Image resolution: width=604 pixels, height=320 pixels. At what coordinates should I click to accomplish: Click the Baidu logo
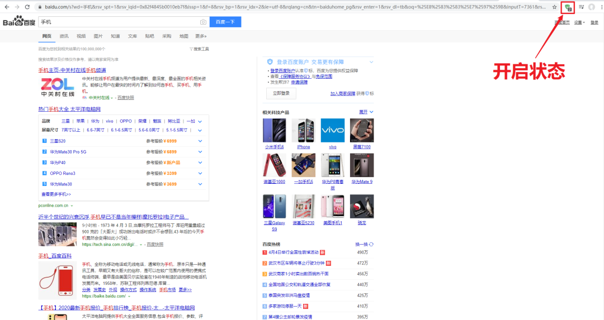coord(19,21)
